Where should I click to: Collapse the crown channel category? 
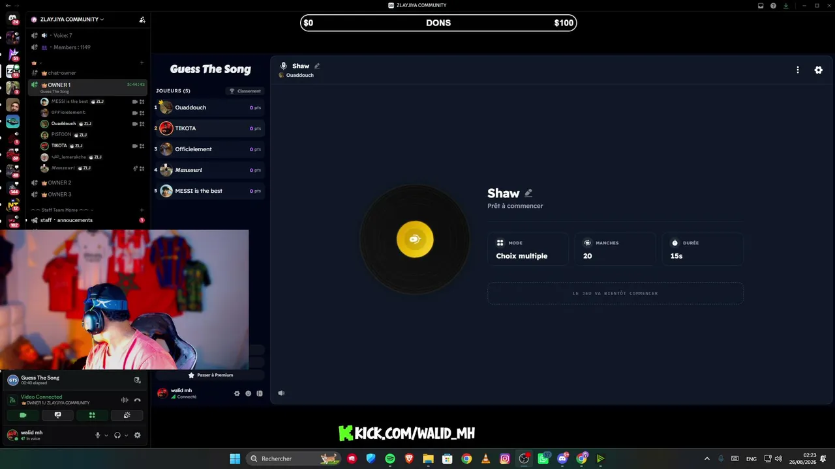[x=37, y=63]
